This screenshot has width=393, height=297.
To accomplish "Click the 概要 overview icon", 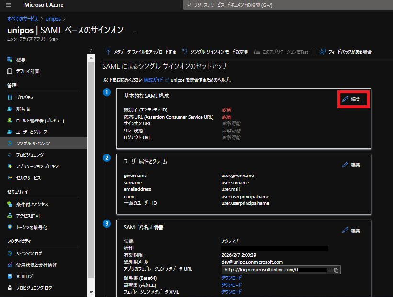I will (10, 60).
